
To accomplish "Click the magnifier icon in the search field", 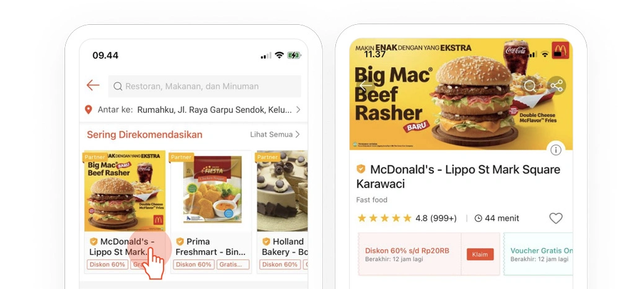I will point(118,86).
